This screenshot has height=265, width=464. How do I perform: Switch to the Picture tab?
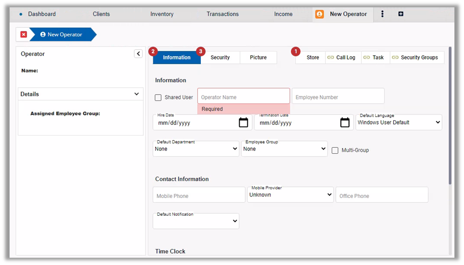258,57
